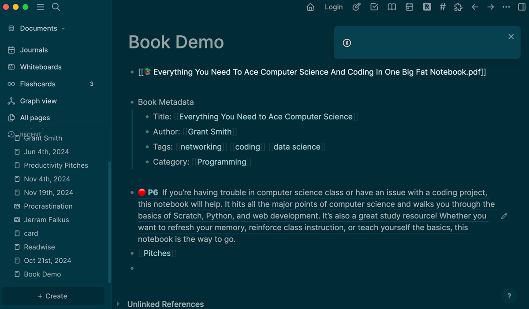Open All pages from the sidebar

pos(34,118)
